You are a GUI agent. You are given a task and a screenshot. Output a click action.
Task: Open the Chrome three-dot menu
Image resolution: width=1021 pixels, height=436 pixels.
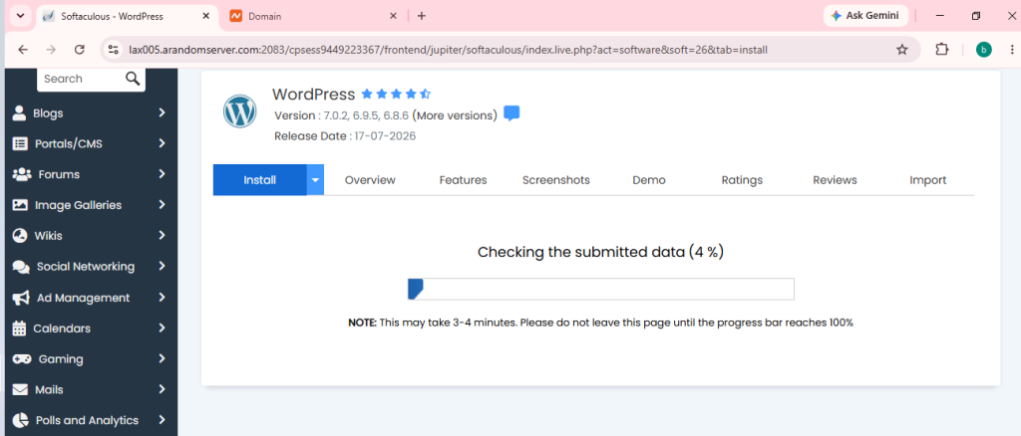point(1012,50)
